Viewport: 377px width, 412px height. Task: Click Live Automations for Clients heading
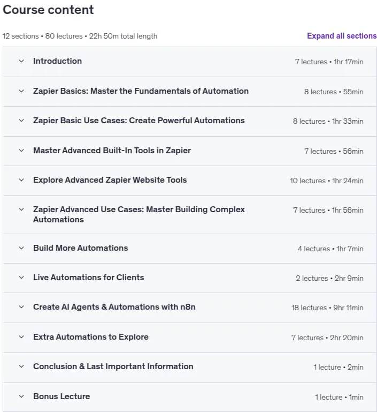click(x=89, y=278)
